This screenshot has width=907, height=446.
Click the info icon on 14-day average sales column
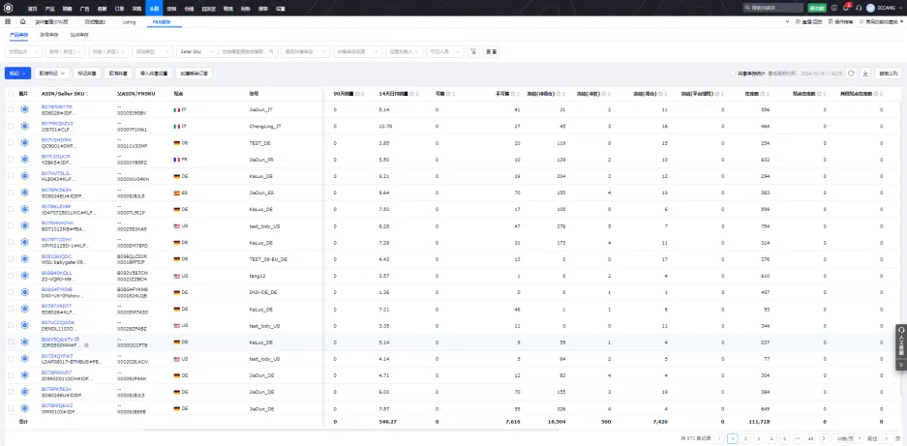411,93
